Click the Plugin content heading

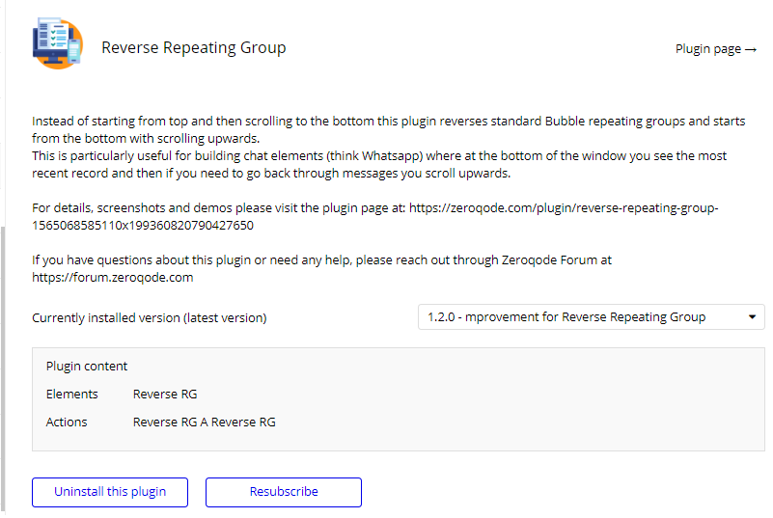point(87,367)
